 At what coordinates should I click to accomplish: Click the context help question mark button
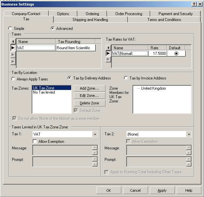click(x=194, y=4)
